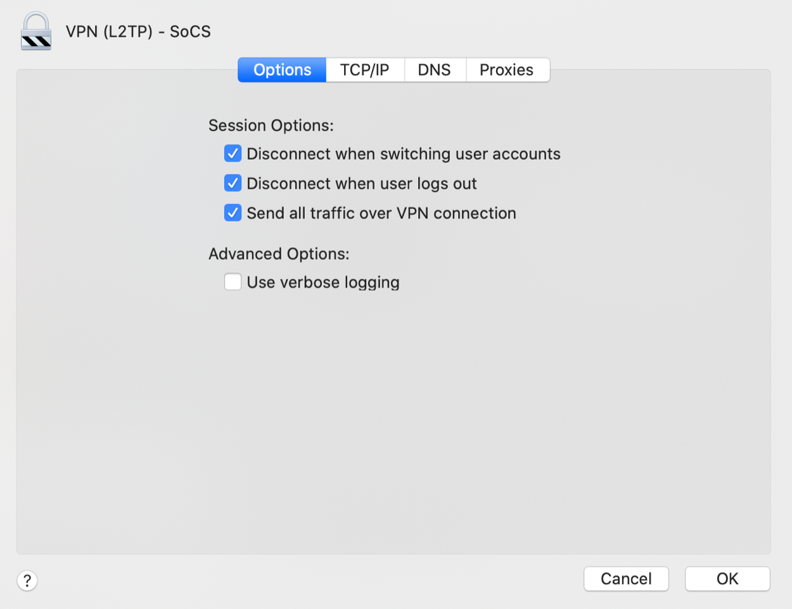The image size is (792, 609).
Task: Open the DNS tab
Action: click(x=434, y=70)
